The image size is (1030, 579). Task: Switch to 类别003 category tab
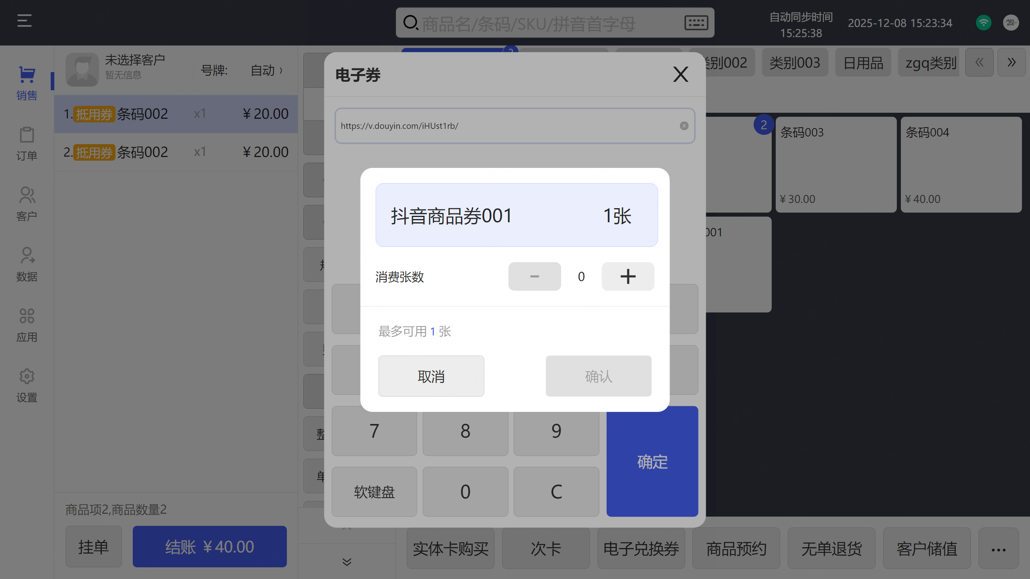[x=795, y=63]
